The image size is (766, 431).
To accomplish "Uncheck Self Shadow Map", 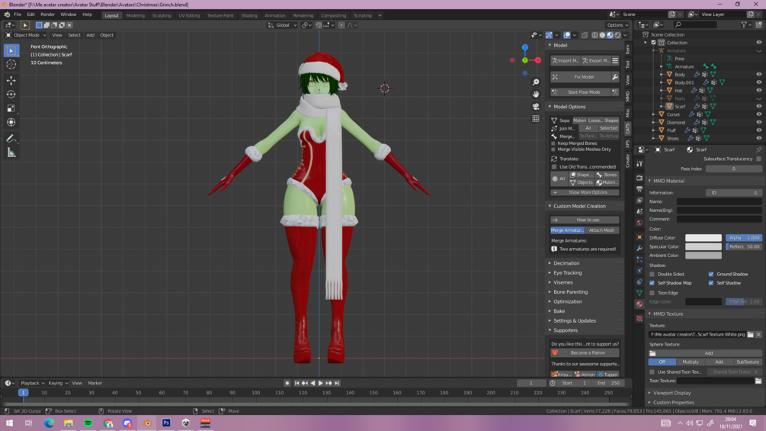I will (x=652, y=283).
